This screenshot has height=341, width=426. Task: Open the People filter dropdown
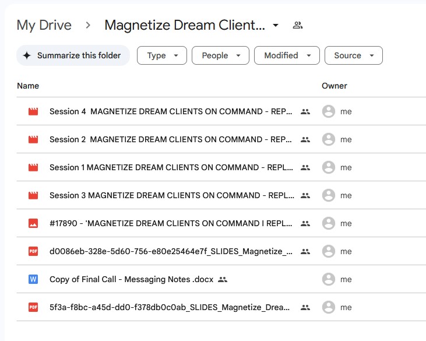[x=220, y=55]
